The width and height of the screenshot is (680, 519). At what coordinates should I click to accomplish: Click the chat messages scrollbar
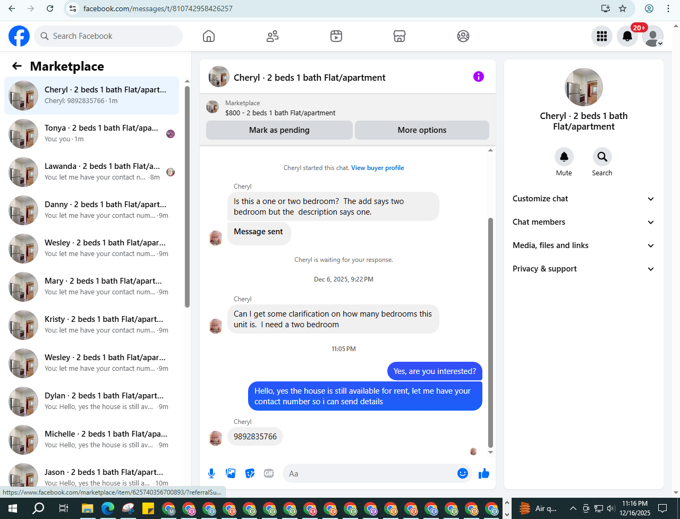[x=490, y=333]
